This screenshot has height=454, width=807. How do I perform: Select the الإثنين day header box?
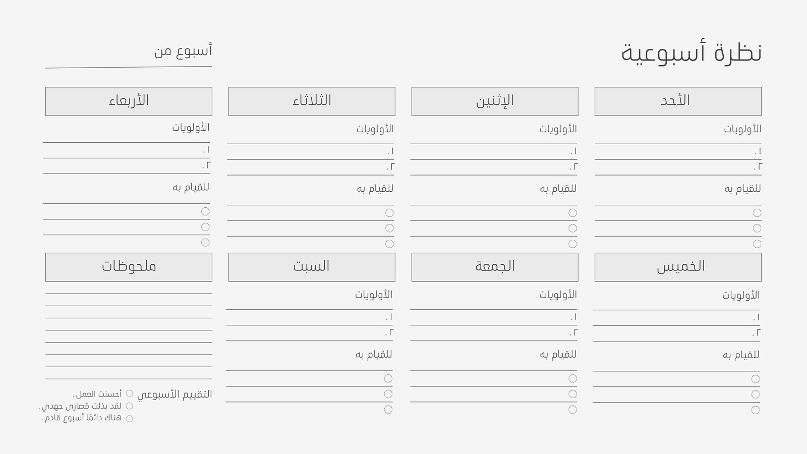pos(495,101)
